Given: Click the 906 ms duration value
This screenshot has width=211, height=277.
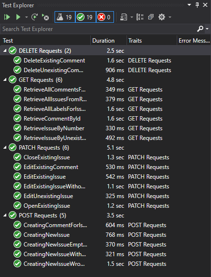Looking at the screenshot, I should [115, 70].
